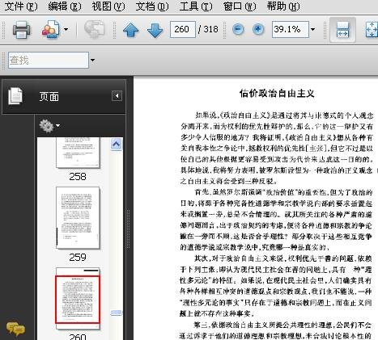Open the 帮助 (Help) menu

[283, 6]
